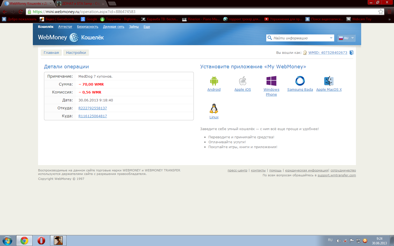Click the Chrome back arrow

(x=5, y=12)
